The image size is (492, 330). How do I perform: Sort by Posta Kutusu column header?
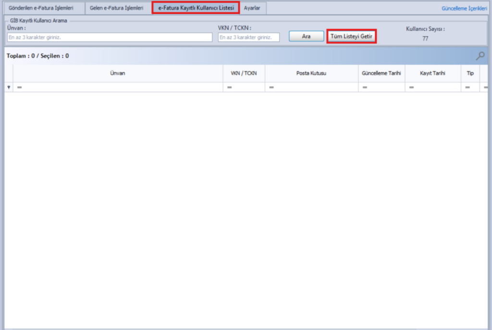pyautogui.click(x=311, y=73)
